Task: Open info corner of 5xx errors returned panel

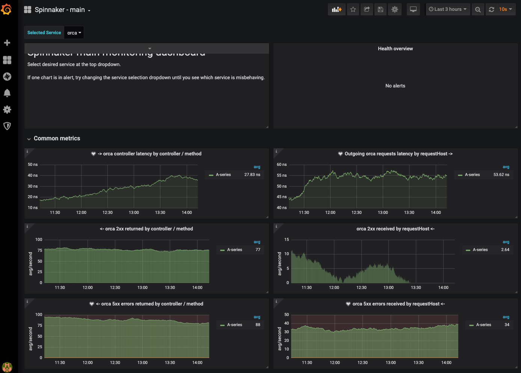Action: click(27, 301)
